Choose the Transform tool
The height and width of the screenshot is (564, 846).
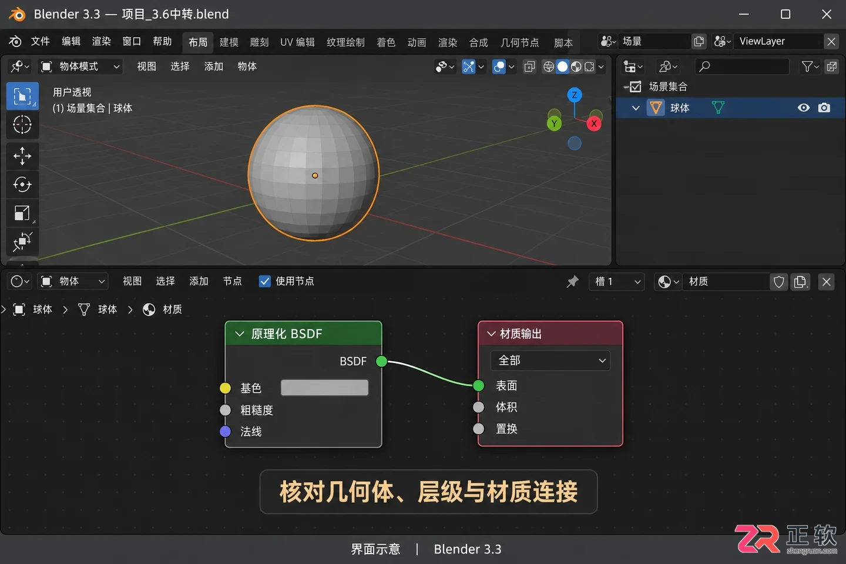[x=22, y=241]
